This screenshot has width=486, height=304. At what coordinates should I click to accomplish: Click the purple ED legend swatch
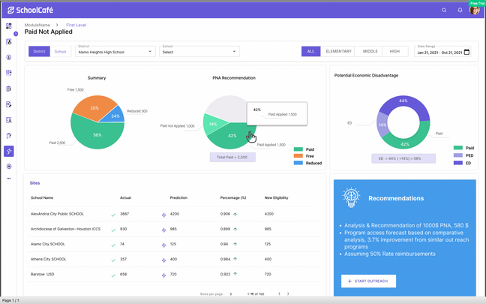[x=458, y=163]
